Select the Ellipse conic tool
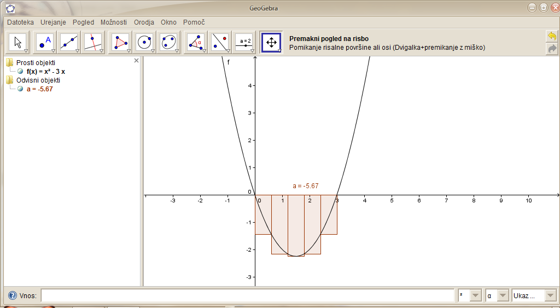 pyautogui.click(x=170, y=42)
